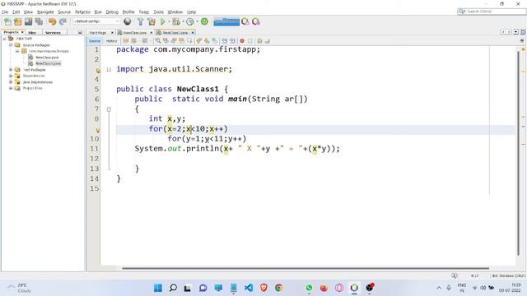This screenshot has width=527, height=296.
Task: Show hidden system tray icons
Action: coord(439,288)
